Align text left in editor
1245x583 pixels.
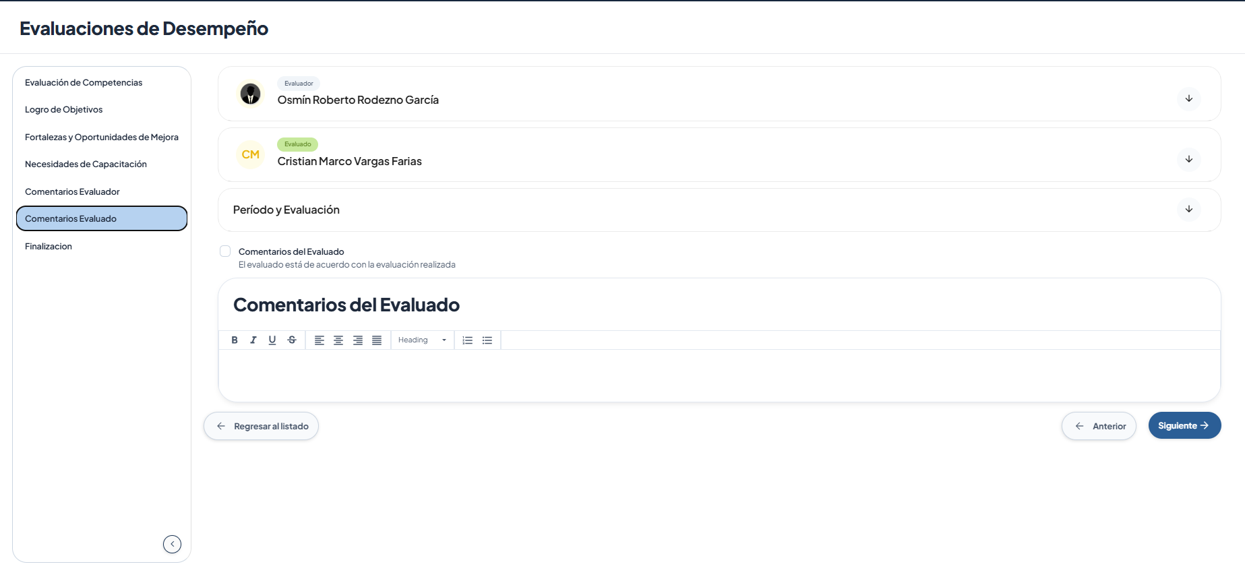320,340
